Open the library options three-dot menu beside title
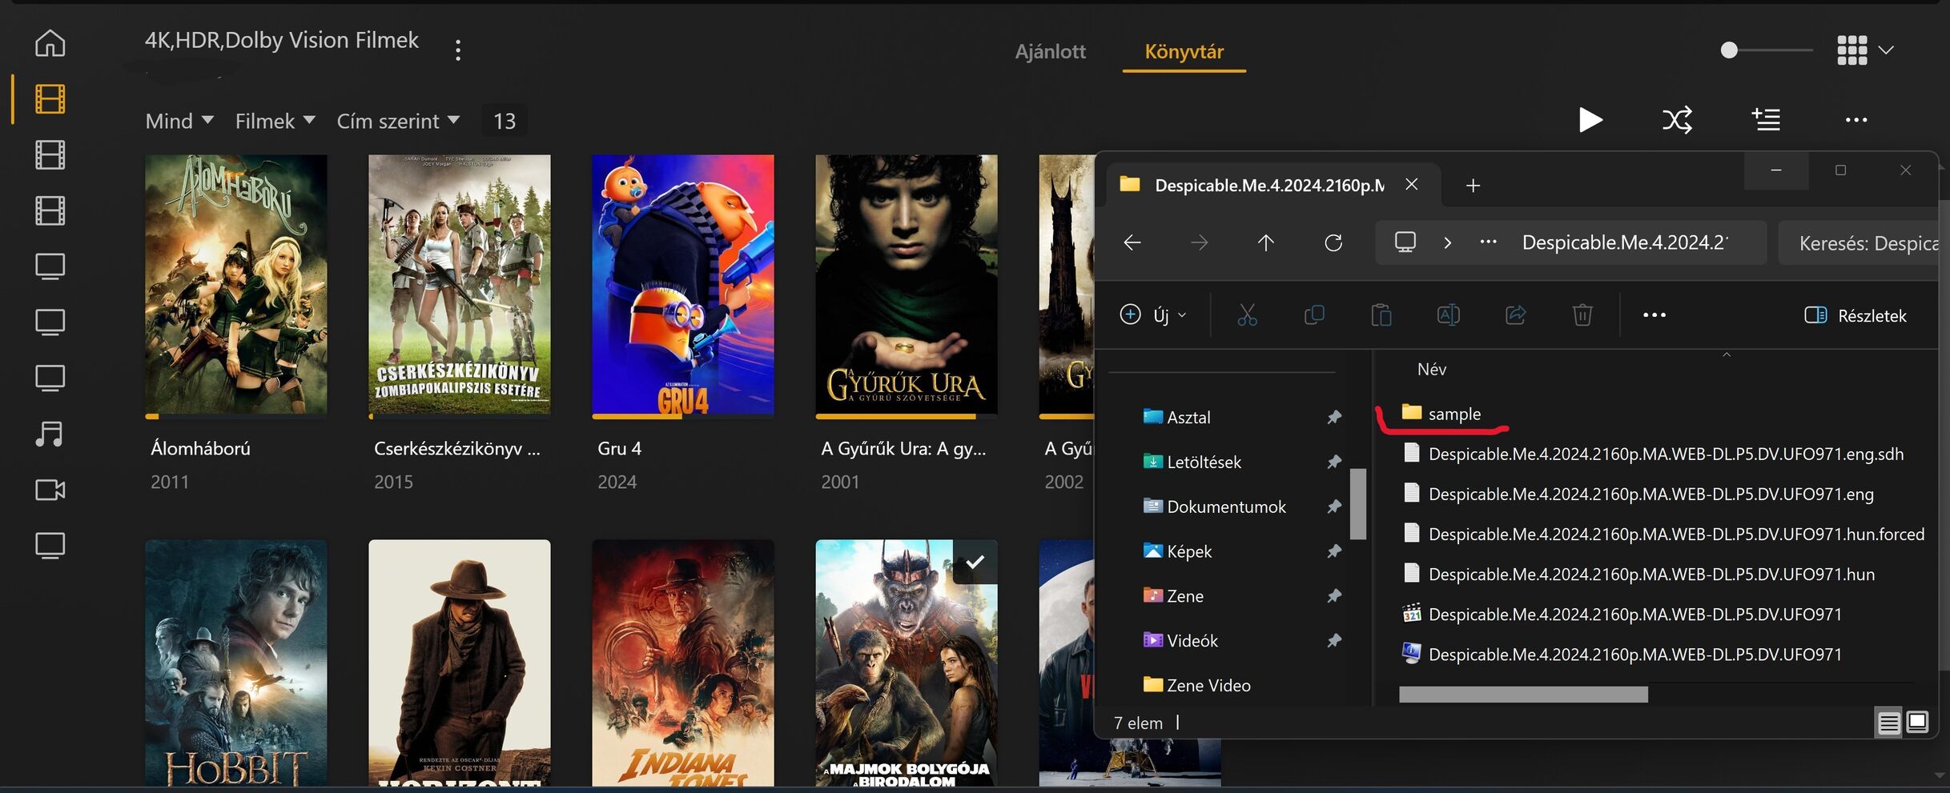 [458, 50]
